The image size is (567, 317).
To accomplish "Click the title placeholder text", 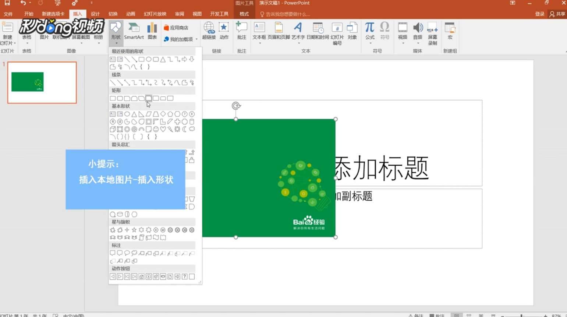I will [x=382, y=168].
